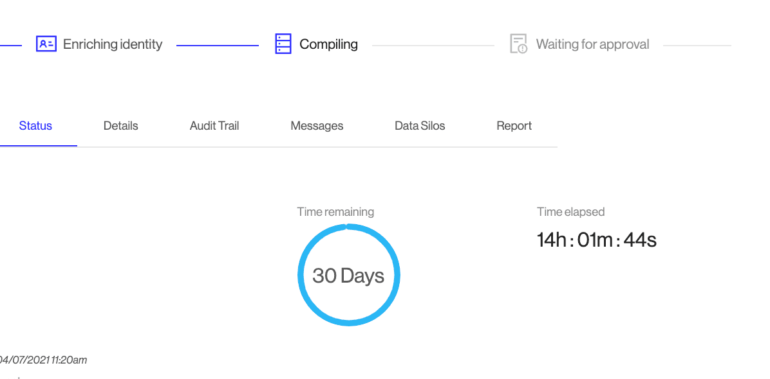Show the Report tab
The width and height of the screenshot is (770, 379).
pos(514,126)
